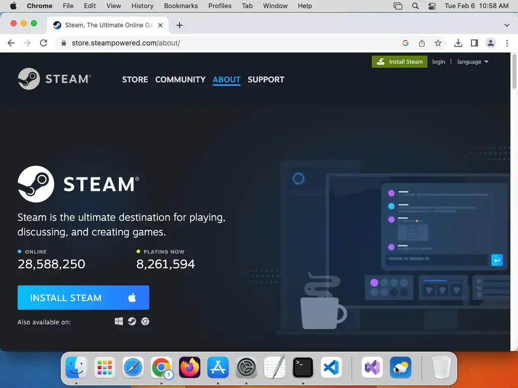This screenshot has height=388, width=518.
Task: Open the Help menu
Action: (305, 6)
